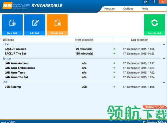Screen dimensions: 167x123
Task: Click the New task icon button
Action: click(12, 25)
